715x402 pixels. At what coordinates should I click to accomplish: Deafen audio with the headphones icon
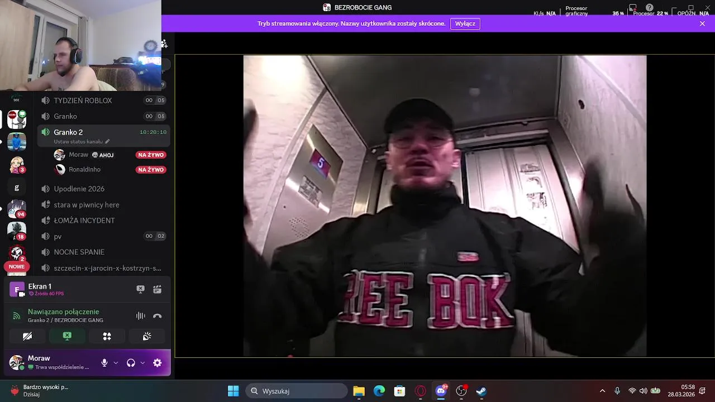click(131, 363)
